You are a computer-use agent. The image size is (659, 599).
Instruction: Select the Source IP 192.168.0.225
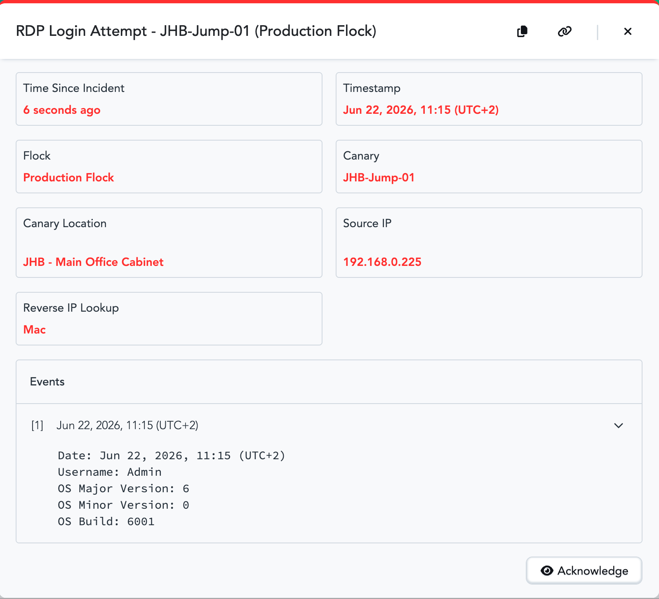point(382,262)
